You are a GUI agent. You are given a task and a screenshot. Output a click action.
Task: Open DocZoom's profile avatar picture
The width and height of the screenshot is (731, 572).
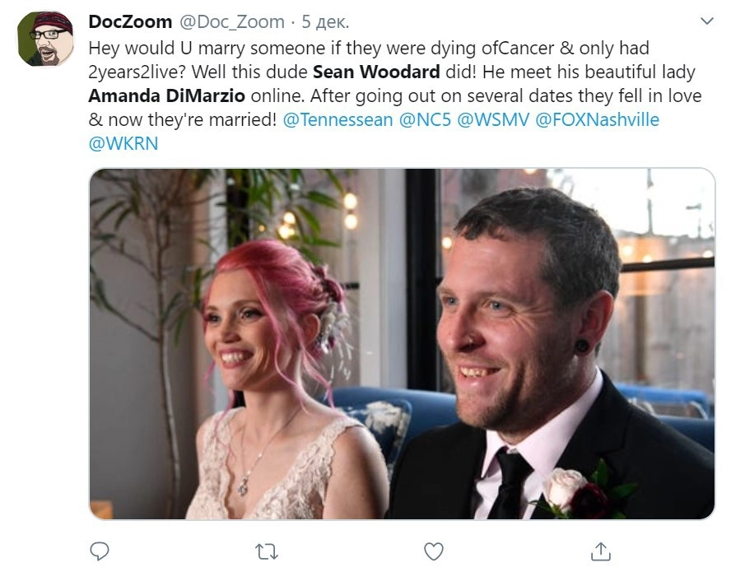(45, 39)
